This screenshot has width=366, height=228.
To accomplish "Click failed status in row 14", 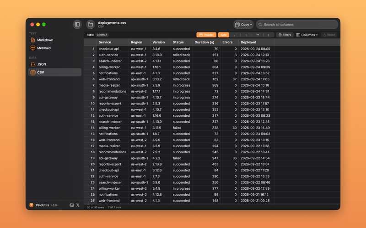I will point(182,128).
